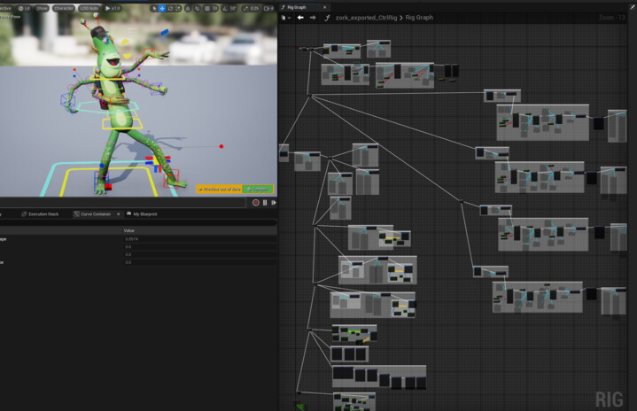Choose the Select mode cursor tool

(154, 8)
